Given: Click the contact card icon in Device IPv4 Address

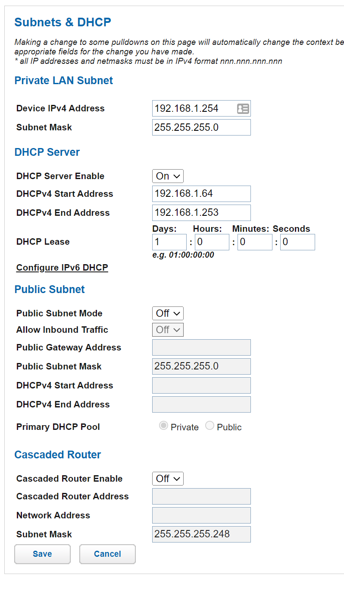Looking at the screenshot, I should pos(243,109).
